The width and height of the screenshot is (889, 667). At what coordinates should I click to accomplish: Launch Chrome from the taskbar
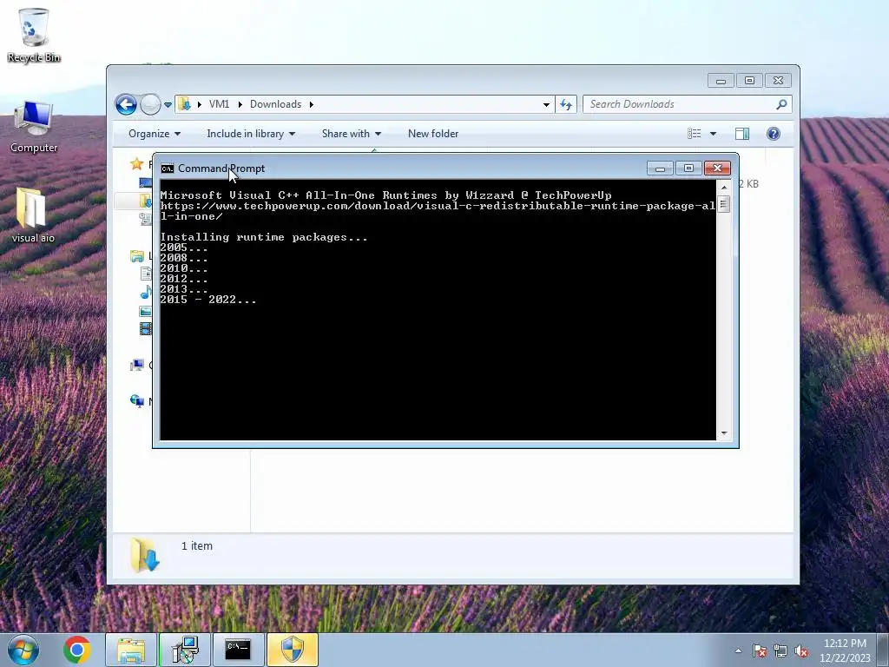77,650
